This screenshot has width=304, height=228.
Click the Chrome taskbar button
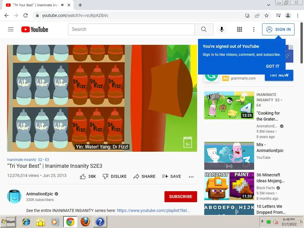(70, 222)
